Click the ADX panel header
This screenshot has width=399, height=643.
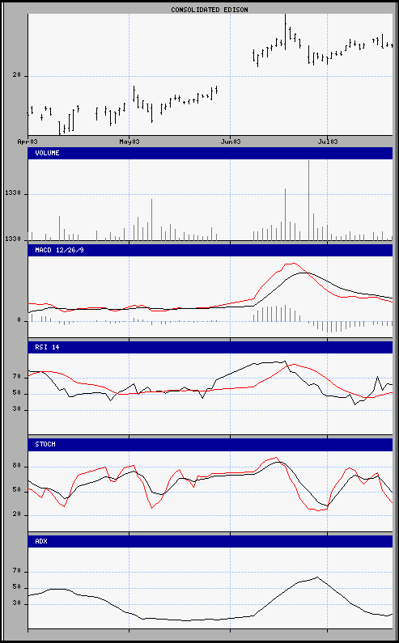[210, 541]
